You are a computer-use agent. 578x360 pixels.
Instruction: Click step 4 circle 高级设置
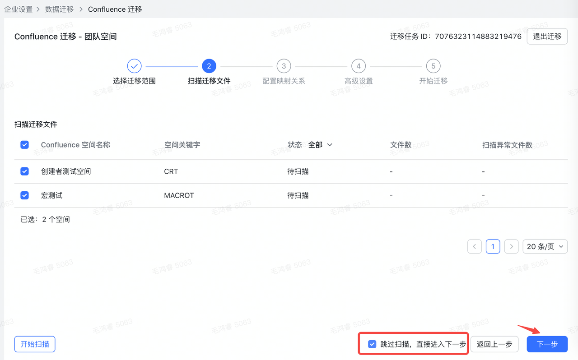pyautogui.click(x=359, y=66)
